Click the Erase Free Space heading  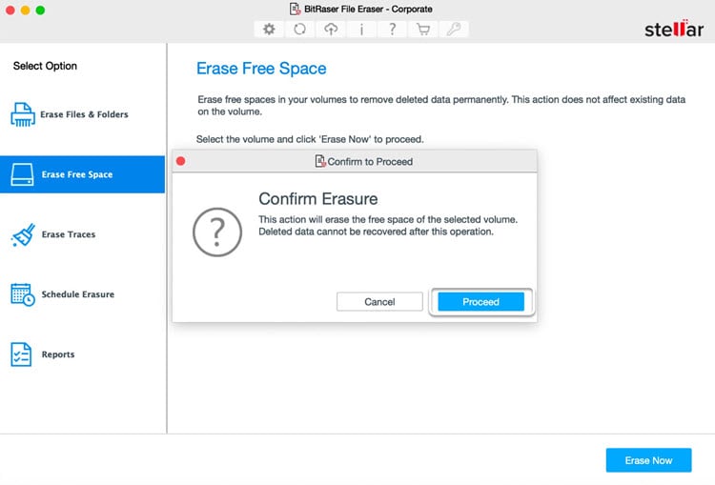coord(261,69)
